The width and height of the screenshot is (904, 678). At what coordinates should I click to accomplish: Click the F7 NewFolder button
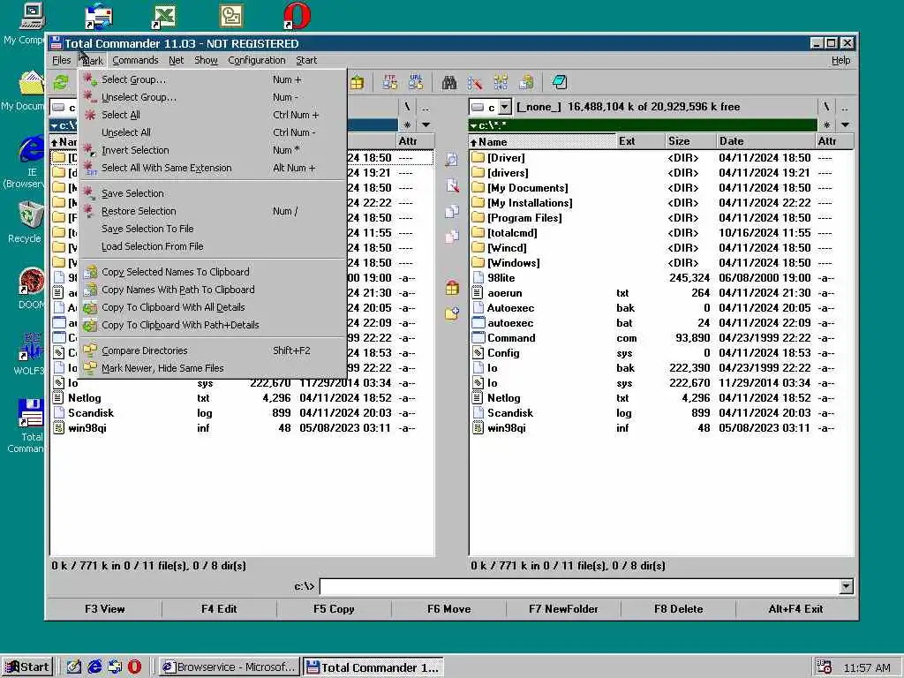pos(563,609)
